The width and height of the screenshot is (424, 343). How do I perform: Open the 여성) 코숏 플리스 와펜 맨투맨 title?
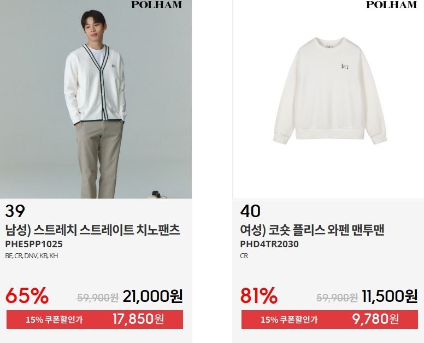pyautogui.click(x=312, y=230)
